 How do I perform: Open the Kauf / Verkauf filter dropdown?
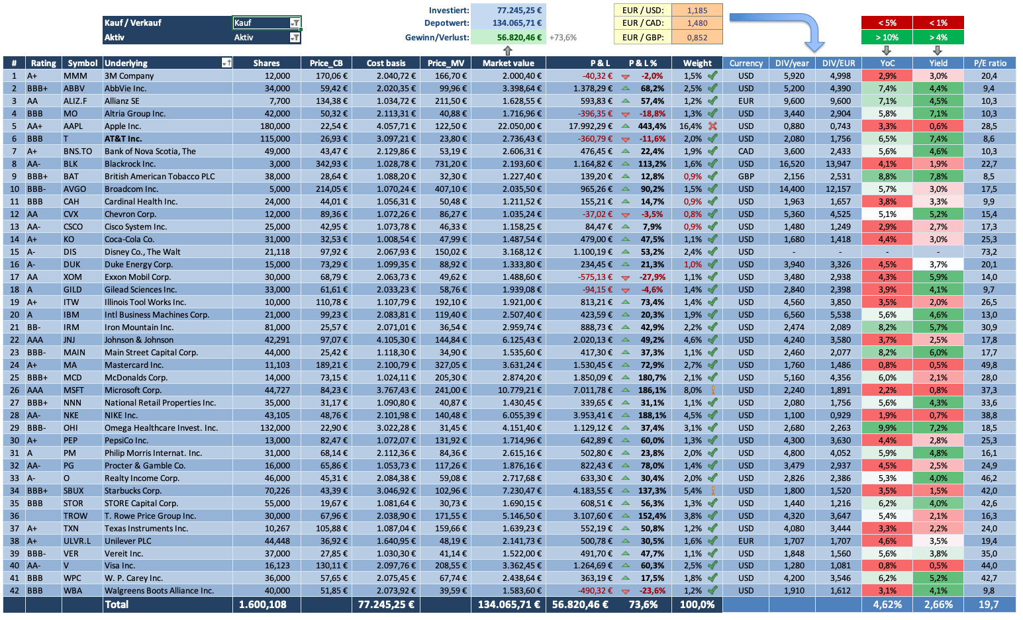point(295,23)
